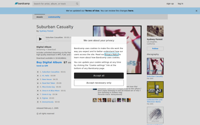Play track 1 Suburban Casualties

(38, 72)
